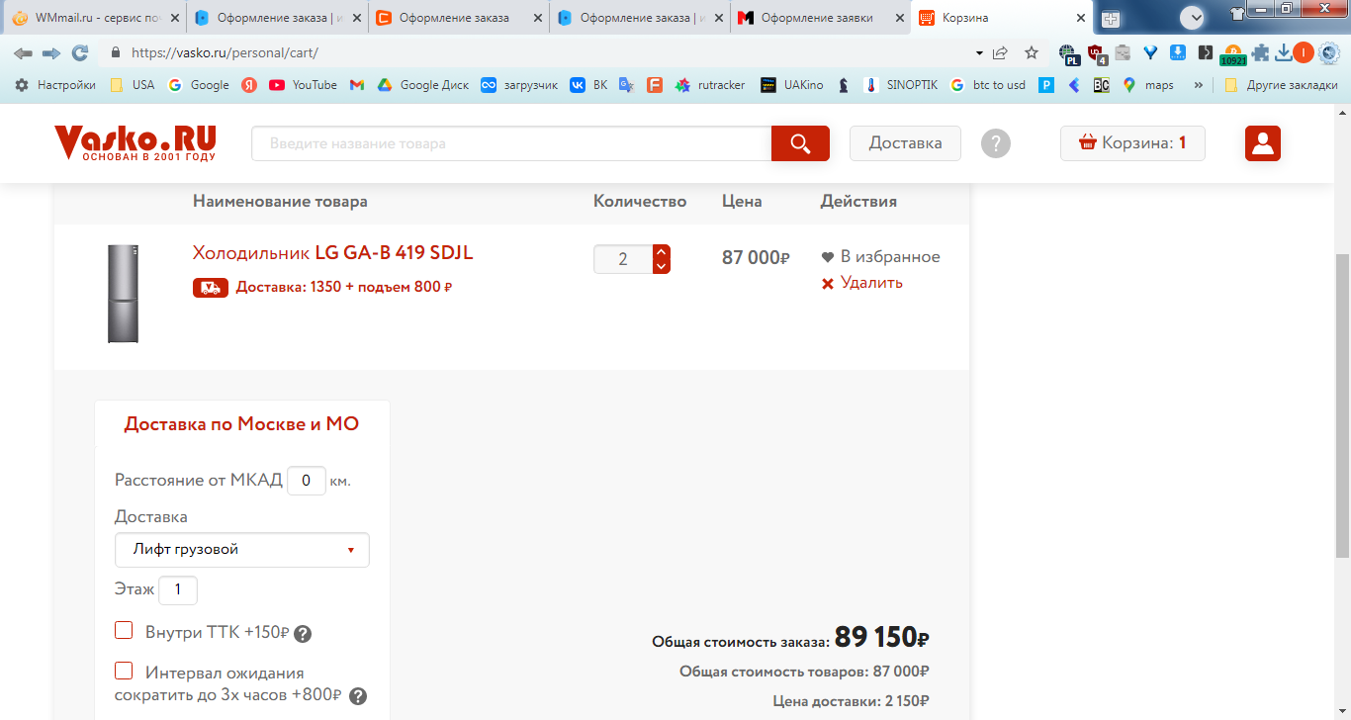Open the Google Диск bookmark
The image size is (1351, 720).
click(x=423, y=85)
